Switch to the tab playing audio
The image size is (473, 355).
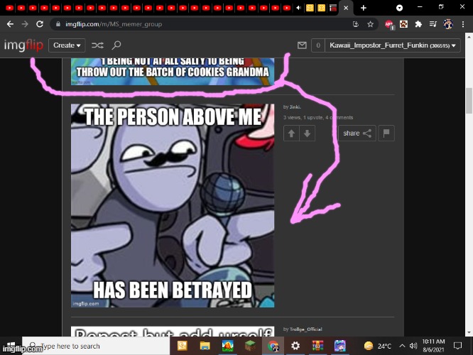point(298,8)
